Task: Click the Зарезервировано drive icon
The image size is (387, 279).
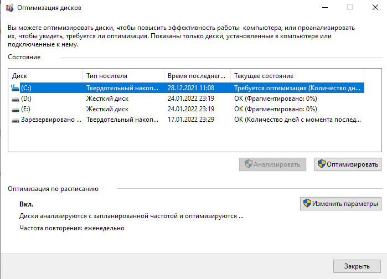Action: (x=15, y=119)
